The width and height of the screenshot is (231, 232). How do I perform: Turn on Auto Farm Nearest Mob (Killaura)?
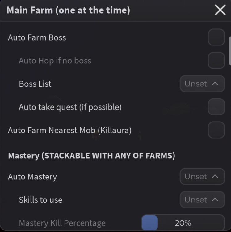point(216,130)
